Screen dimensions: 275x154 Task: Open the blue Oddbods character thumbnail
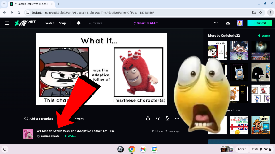point(239,72)
